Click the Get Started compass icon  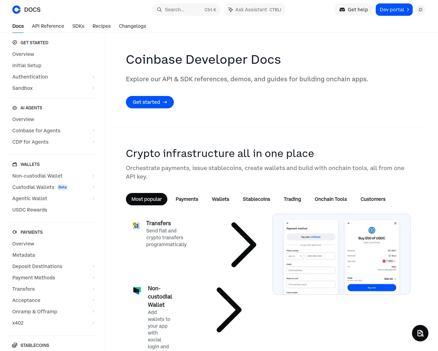[x=15, y=43]
